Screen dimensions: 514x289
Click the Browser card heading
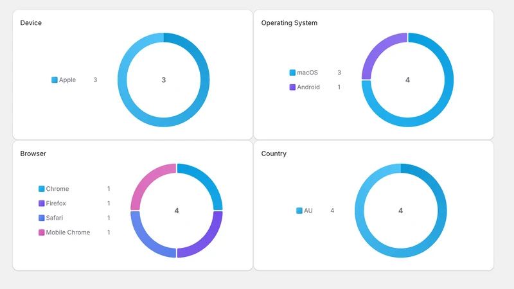(x=33, y=153)
